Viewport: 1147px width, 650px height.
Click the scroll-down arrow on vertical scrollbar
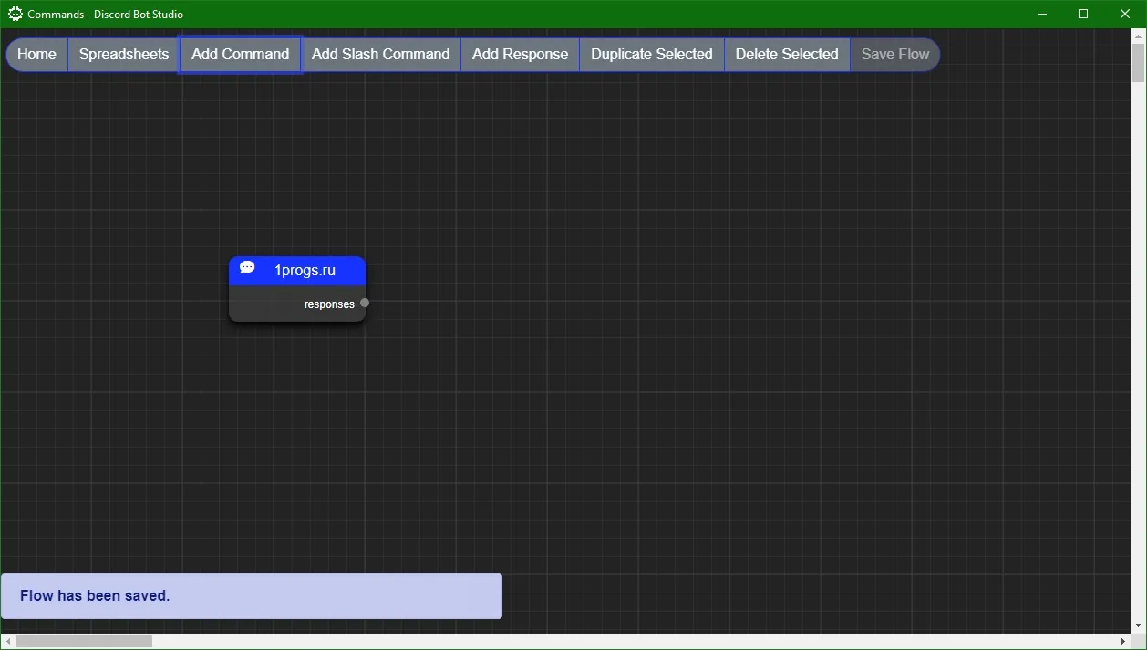pyautogui.click(x=1138, y=625)
